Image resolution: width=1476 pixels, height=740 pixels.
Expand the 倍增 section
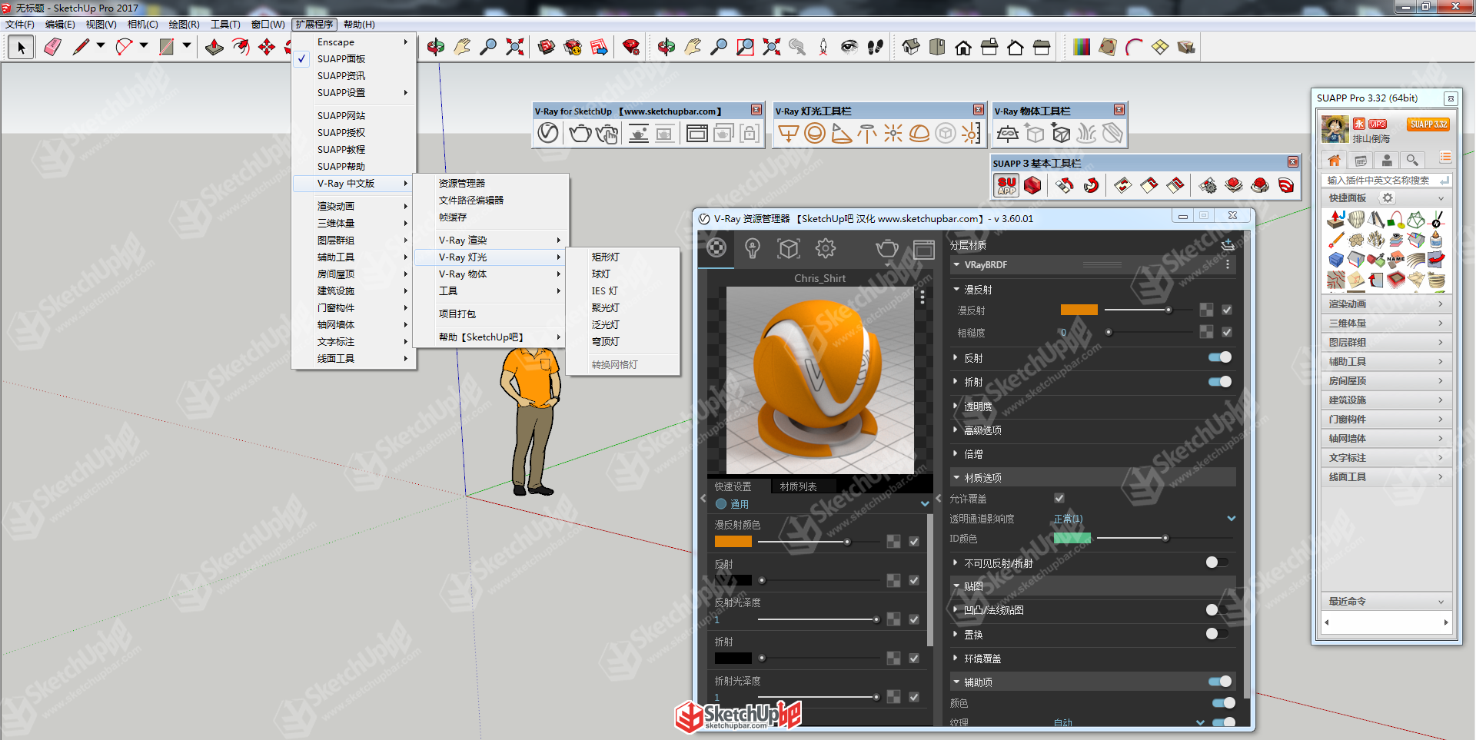pyautogui.click(x=956, y=453)
